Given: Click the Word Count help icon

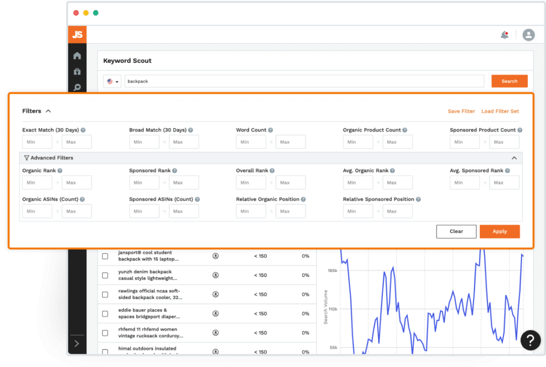Looking at the screenshot, I should pos(270,130).
